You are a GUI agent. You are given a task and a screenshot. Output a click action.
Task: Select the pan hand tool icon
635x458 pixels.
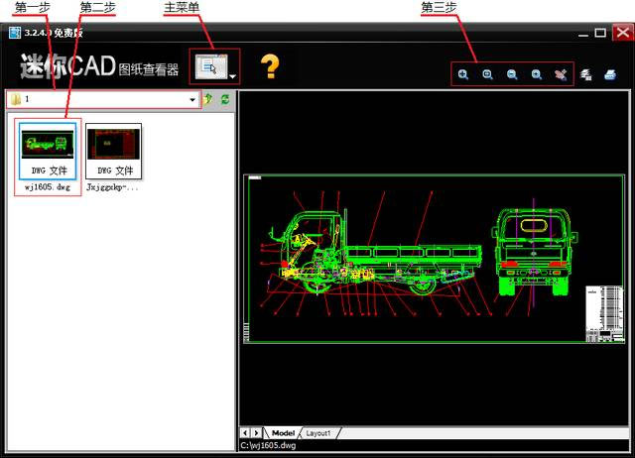(561, 74)
